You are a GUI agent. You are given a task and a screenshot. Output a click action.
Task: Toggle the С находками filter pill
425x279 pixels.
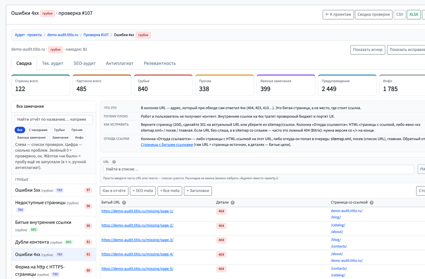pyautogui.click(x=38, y=130)
